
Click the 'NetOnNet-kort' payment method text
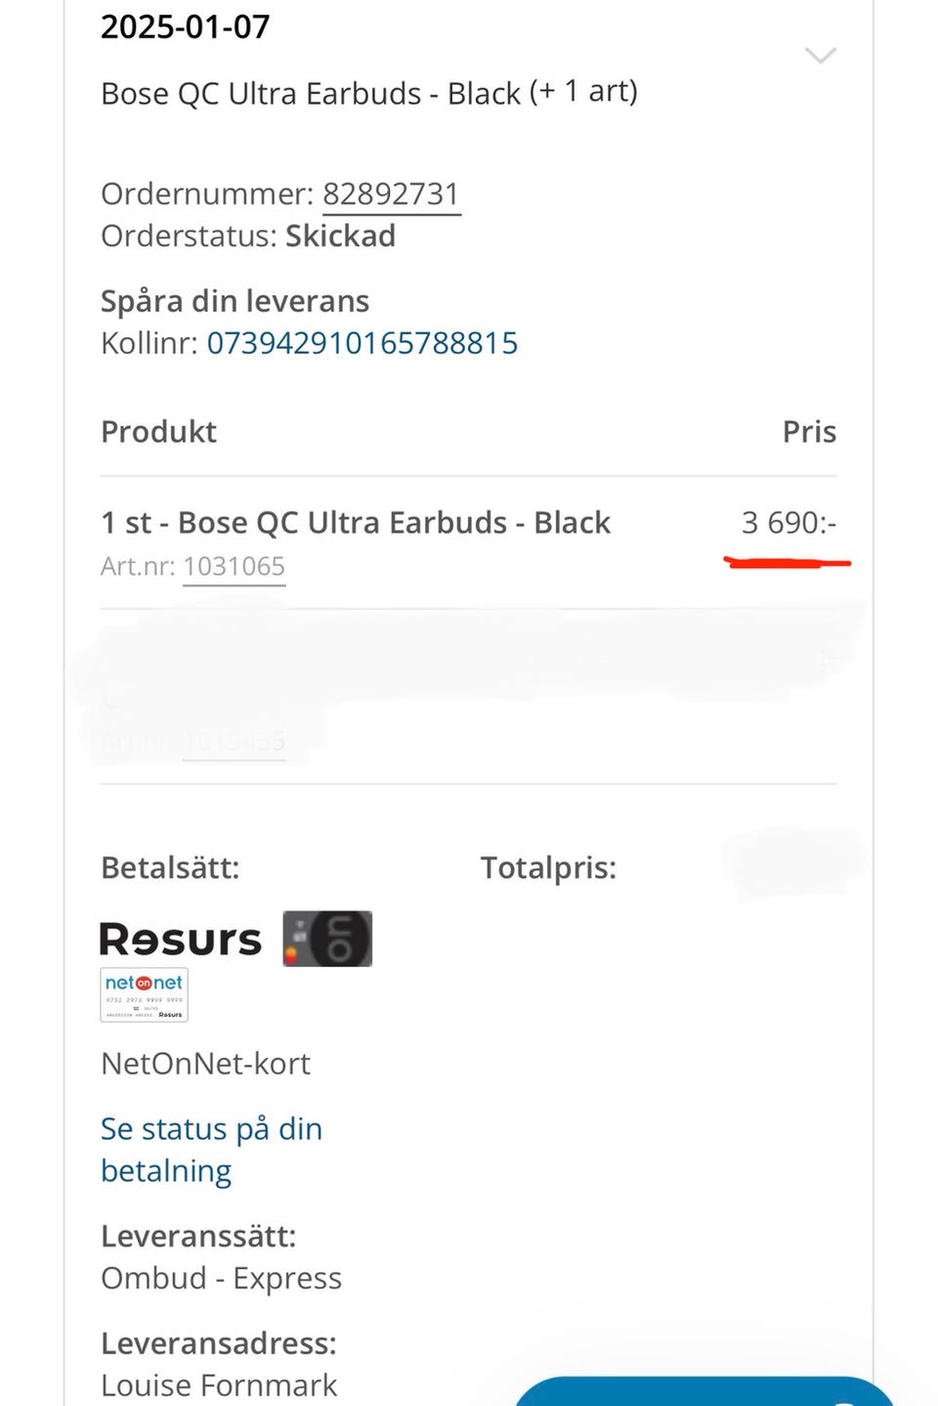205,1063
